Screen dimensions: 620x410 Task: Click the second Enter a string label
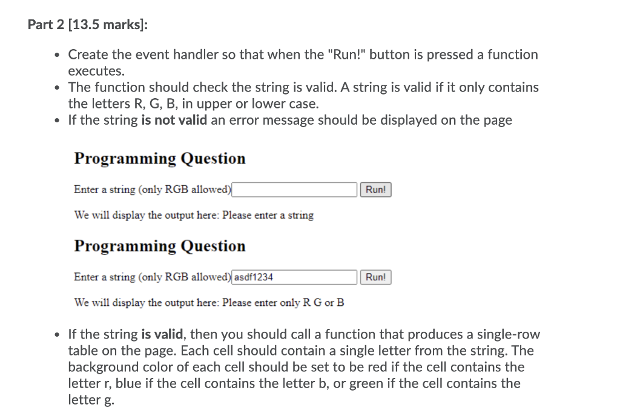click(152, 277)
